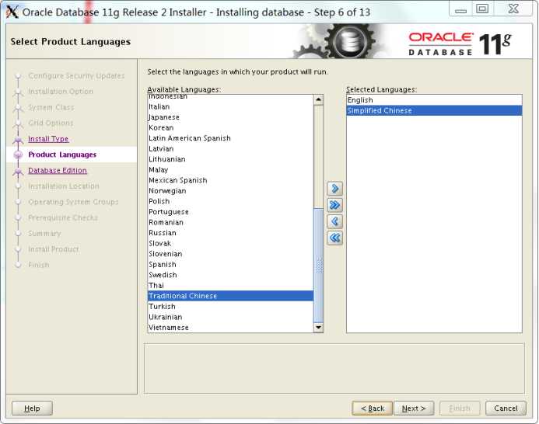Select Polish in Available Languages
Image resolution: width=539 pixels, height=424 pixels.
pyautogui.click(x=231, y=201)
